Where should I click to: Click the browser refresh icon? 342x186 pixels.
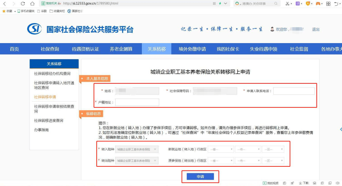coord(23,3)
